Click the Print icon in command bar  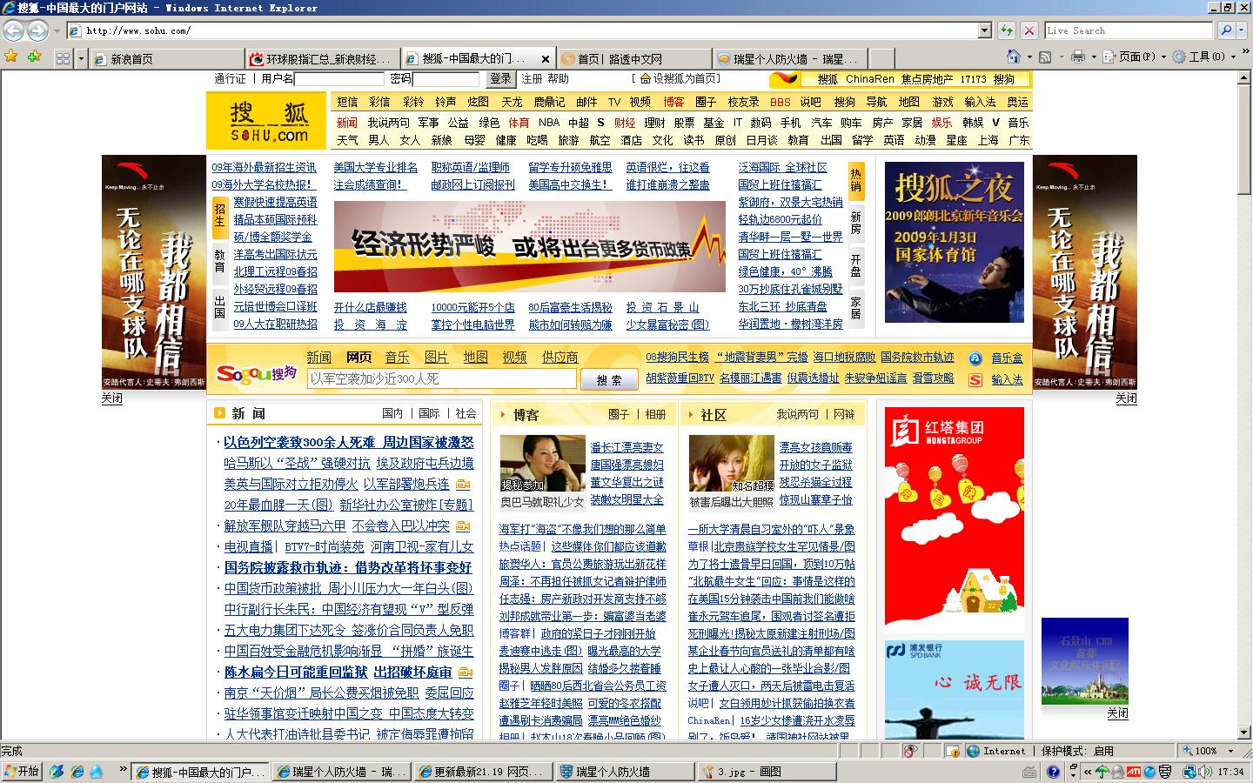tap(1077, 57)
